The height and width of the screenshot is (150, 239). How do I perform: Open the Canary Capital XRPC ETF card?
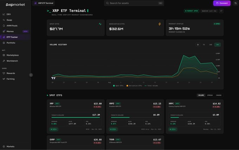195,117
